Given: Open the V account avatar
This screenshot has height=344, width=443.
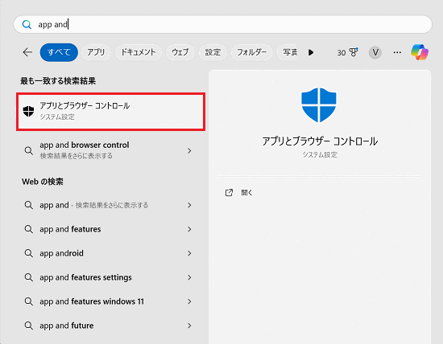Looking at the screenshot, I should (375, 52).
